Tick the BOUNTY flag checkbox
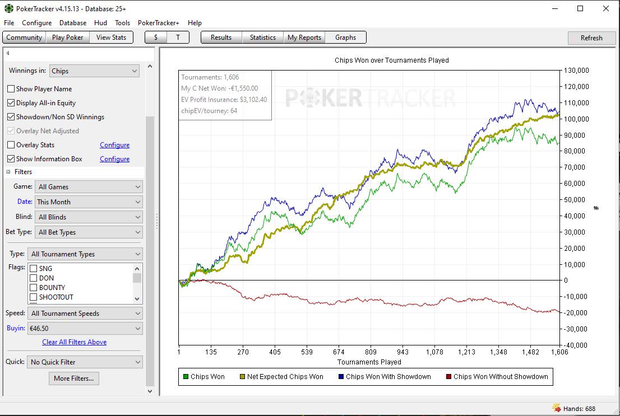The width and height of the screenshot is (620, 416). coord(34,288)
